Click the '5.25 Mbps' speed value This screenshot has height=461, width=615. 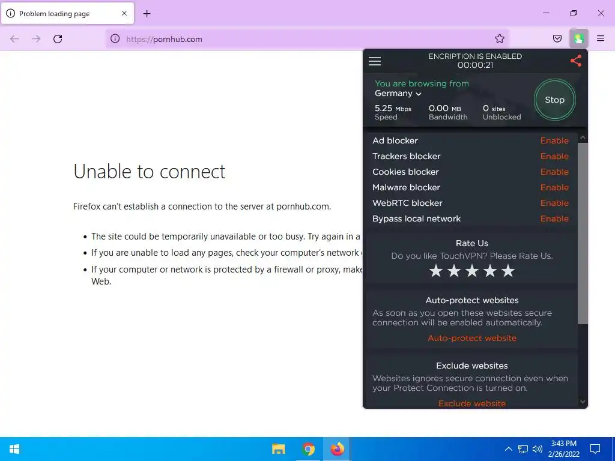coord(393,108)
